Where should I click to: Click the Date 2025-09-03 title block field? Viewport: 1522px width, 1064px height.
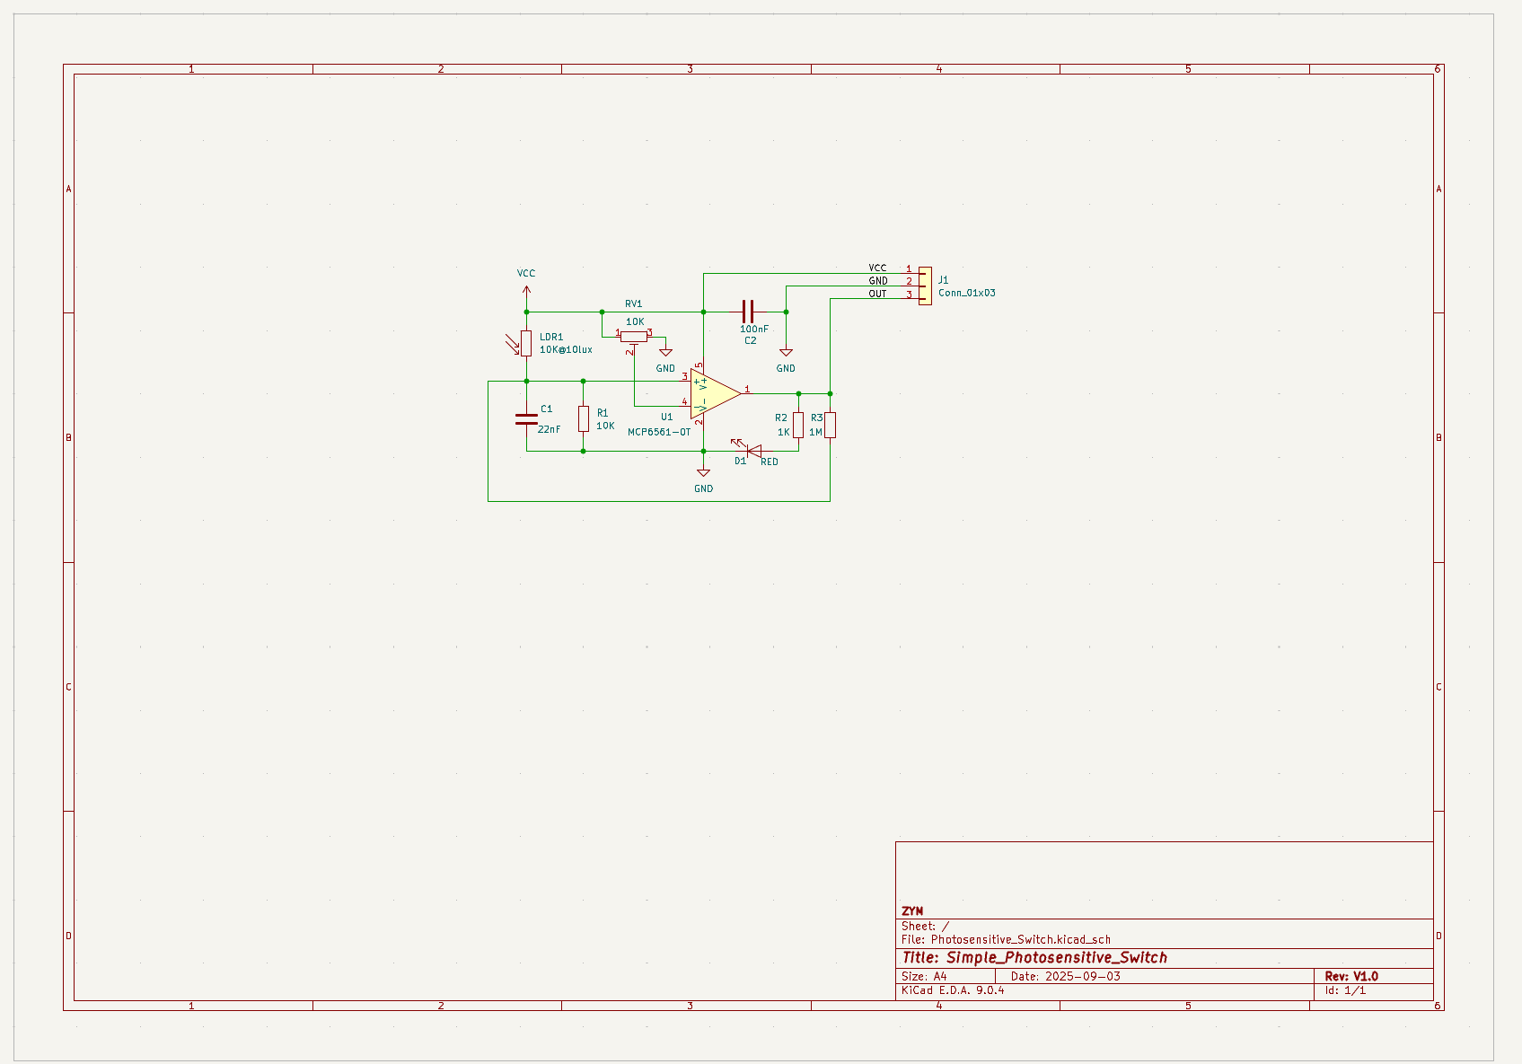1065,976
